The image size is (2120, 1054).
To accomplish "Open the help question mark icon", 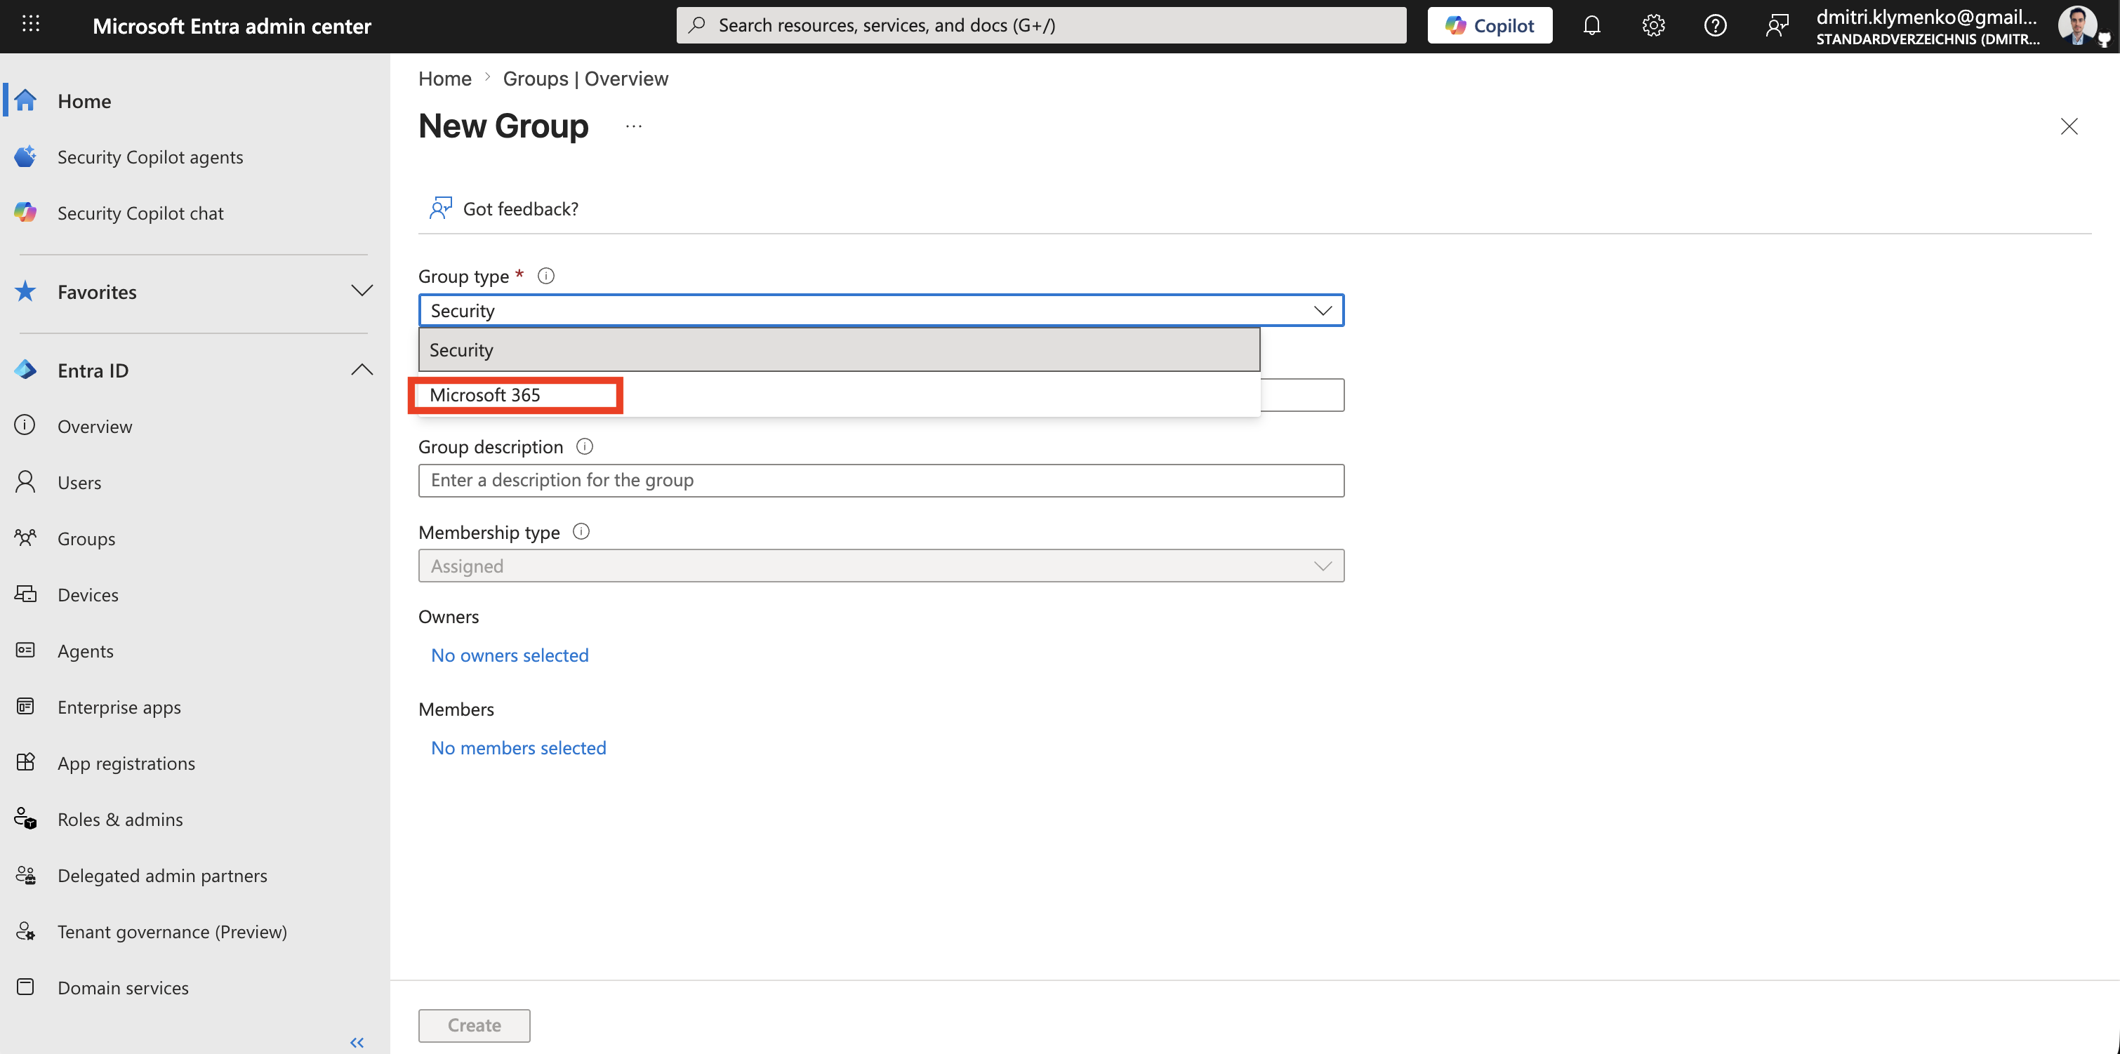I will click(x=1715, y=25).
